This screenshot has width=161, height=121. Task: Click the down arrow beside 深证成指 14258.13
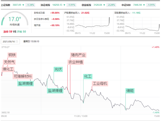click(64, 5)
